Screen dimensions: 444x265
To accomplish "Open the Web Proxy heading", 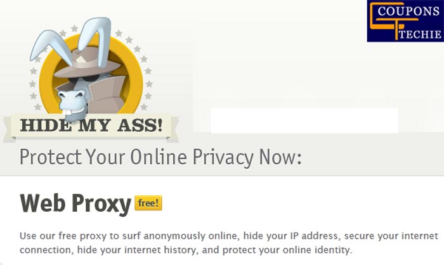I will [75, 204].
